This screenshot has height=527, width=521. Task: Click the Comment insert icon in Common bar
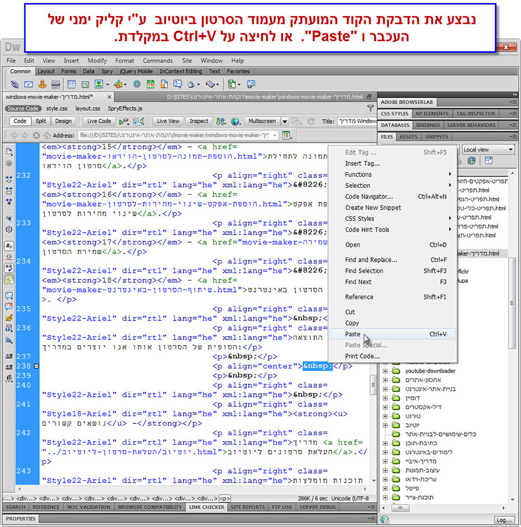point(178,84)
